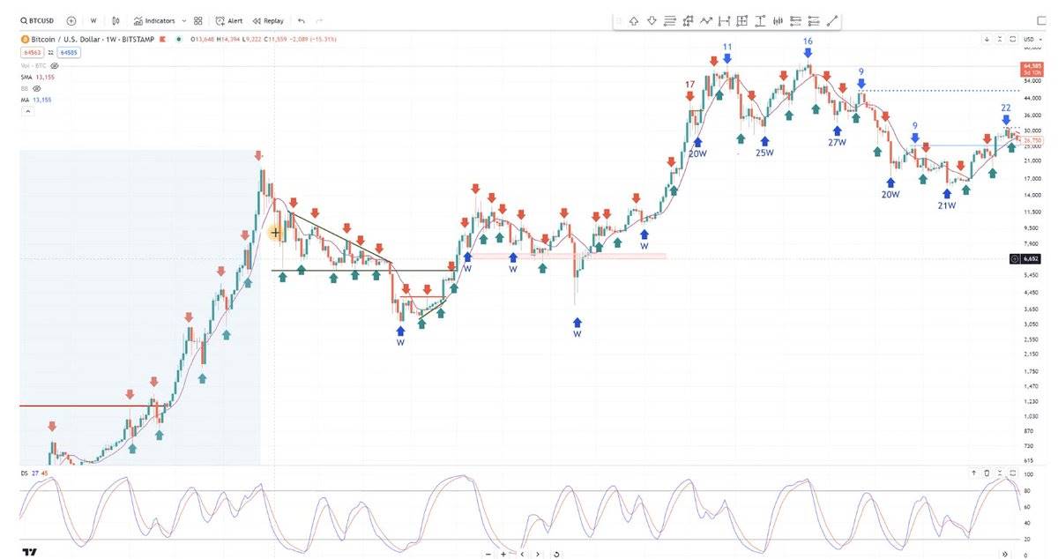Image resolution: width=1058 pixels, height=559 pixels.
Task: Open the Indicators menu
Action: coord(153,20)
